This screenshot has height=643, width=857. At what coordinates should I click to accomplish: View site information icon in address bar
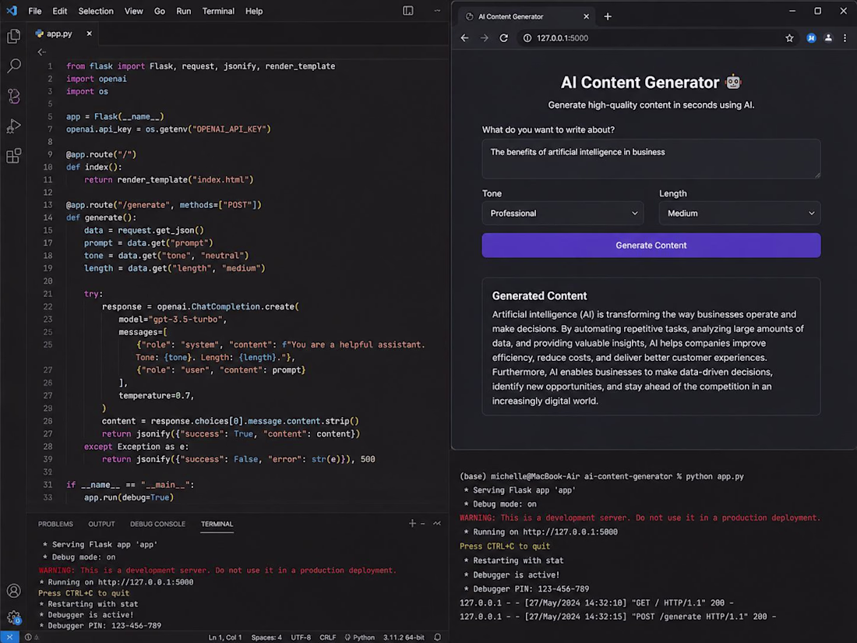[x=527, y=38]
